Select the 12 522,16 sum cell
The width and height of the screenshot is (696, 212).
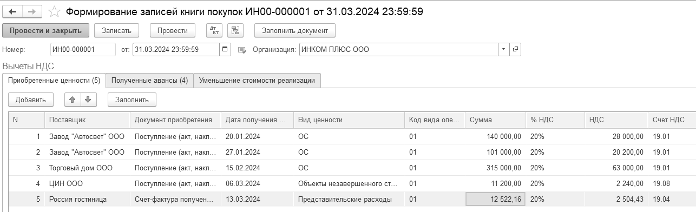tap(495, 199)
